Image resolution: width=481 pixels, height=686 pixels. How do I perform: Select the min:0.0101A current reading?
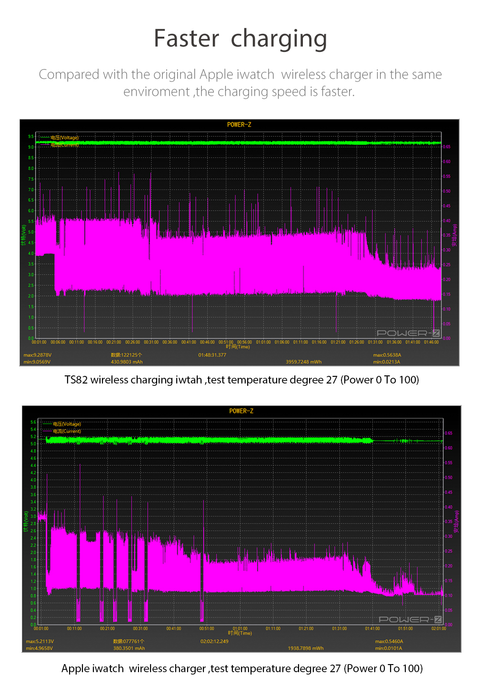[389, 648]
